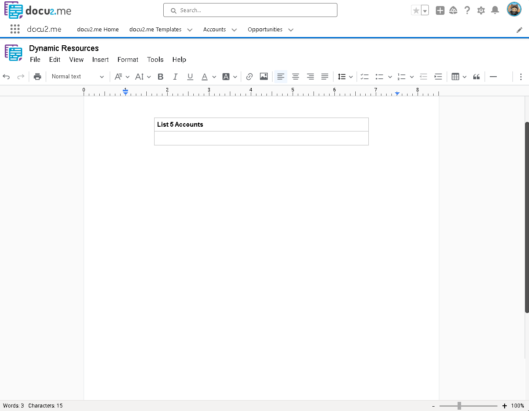Print the document with printer icon

pos(37,77)
